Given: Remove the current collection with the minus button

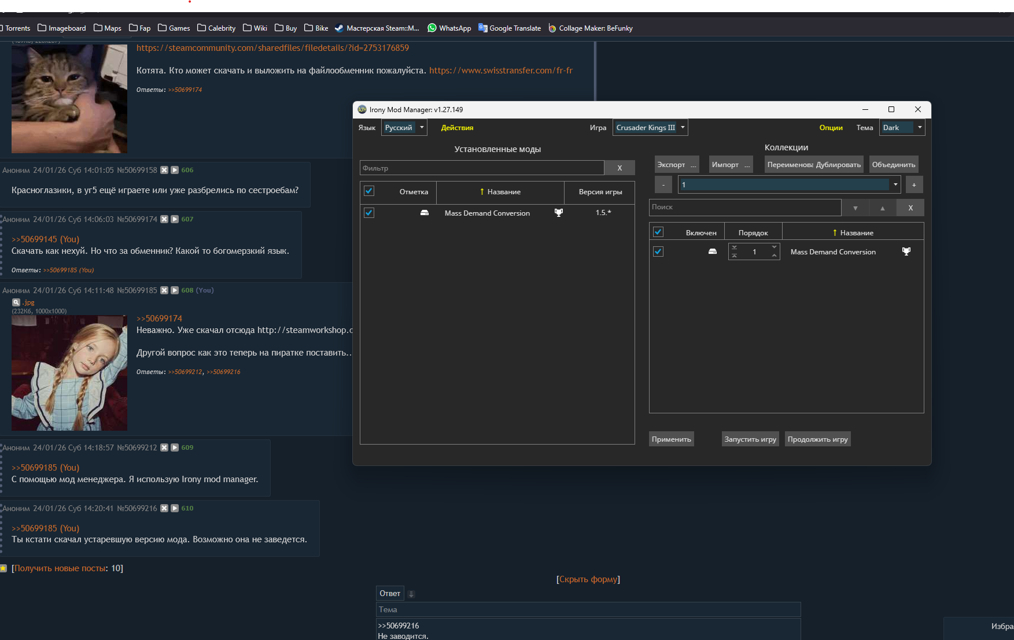Looking at the screenshot, I should 663,185.
